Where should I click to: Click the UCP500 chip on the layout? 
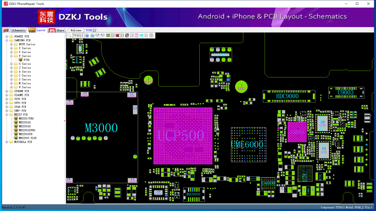183,136
